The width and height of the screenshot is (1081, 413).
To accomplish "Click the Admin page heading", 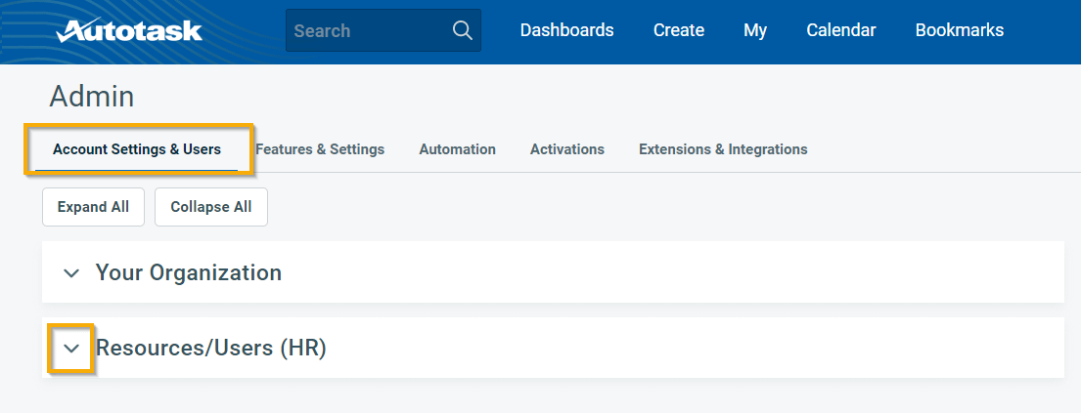I will (91, 96).
